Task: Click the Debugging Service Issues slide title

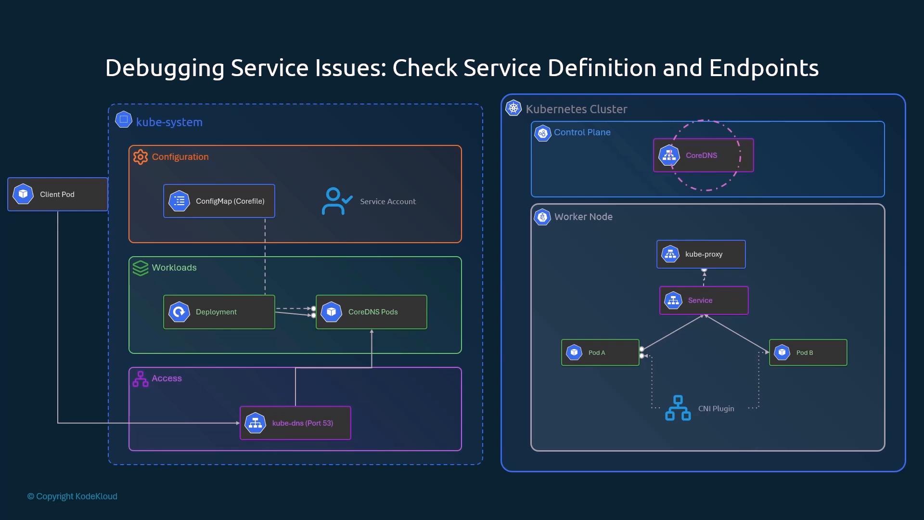Action: coord(462,68)
